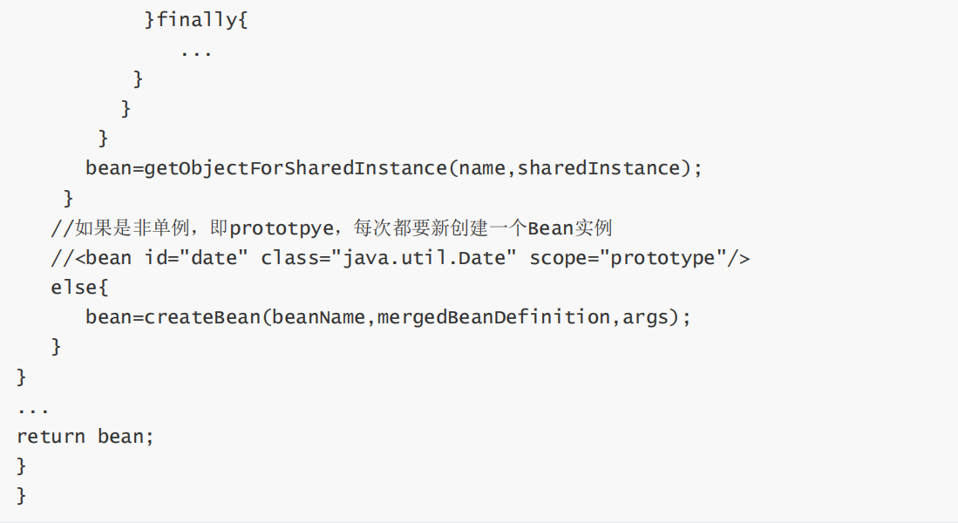Click the last closing brace in the code
The image size is (958, 523).
click(x=22, y=495)
